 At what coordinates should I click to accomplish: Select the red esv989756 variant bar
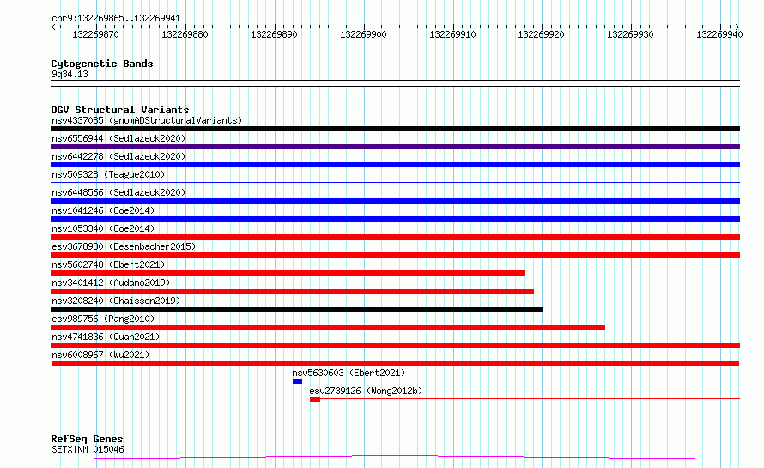[328, 327]
